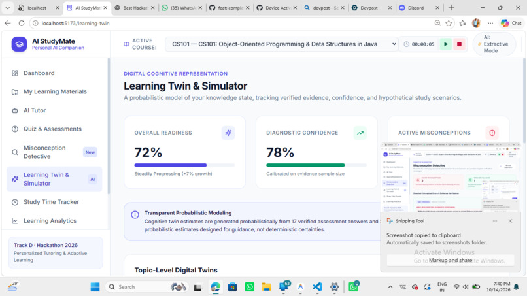The width and height of the screenshot is (527, 296).
Task: Click the AI Tutor robot icon
Action: point(15,110)
